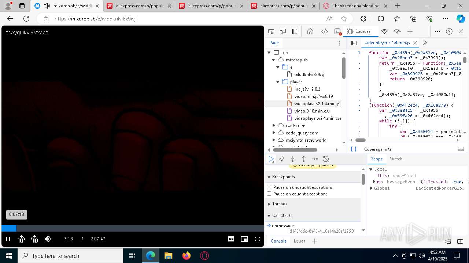The image size is (469, 263).
Task: Deactivate all breakpoints
Action: pos(326,159)
